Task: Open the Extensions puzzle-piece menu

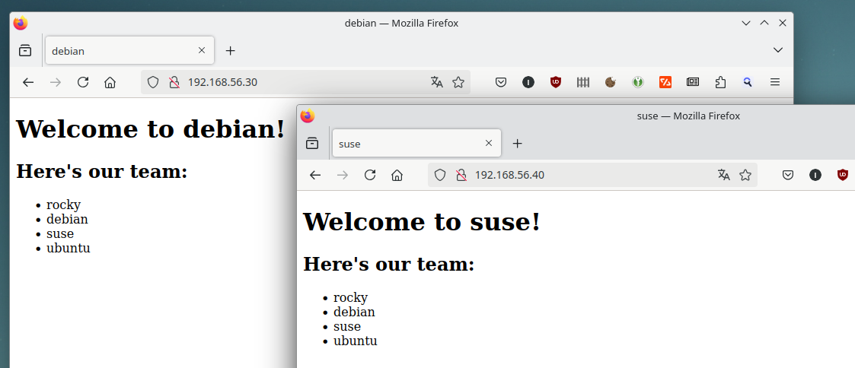Action: (720, 82)
